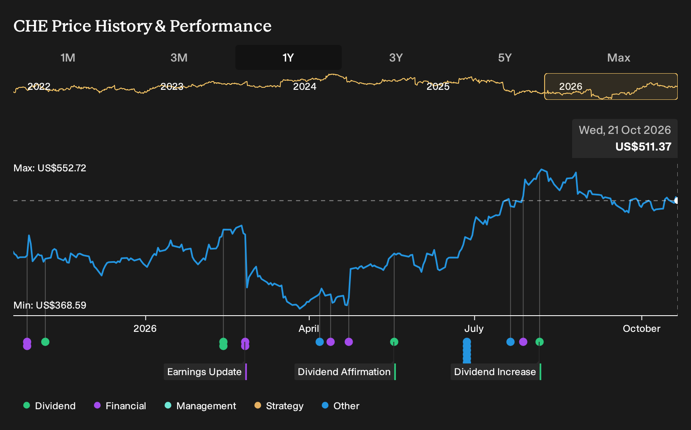Click the 2024 section of overview chart
Screen dimensions: 691x430
tap(305, 86)
